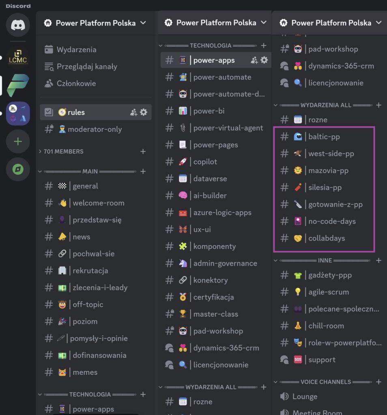Viewport: 387px width, 415px height.
Task: Expand the 701 MEMBERS category
Action: point(40,152)
